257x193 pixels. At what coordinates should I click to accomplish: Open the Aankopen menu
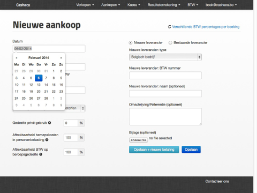(110, 5)
